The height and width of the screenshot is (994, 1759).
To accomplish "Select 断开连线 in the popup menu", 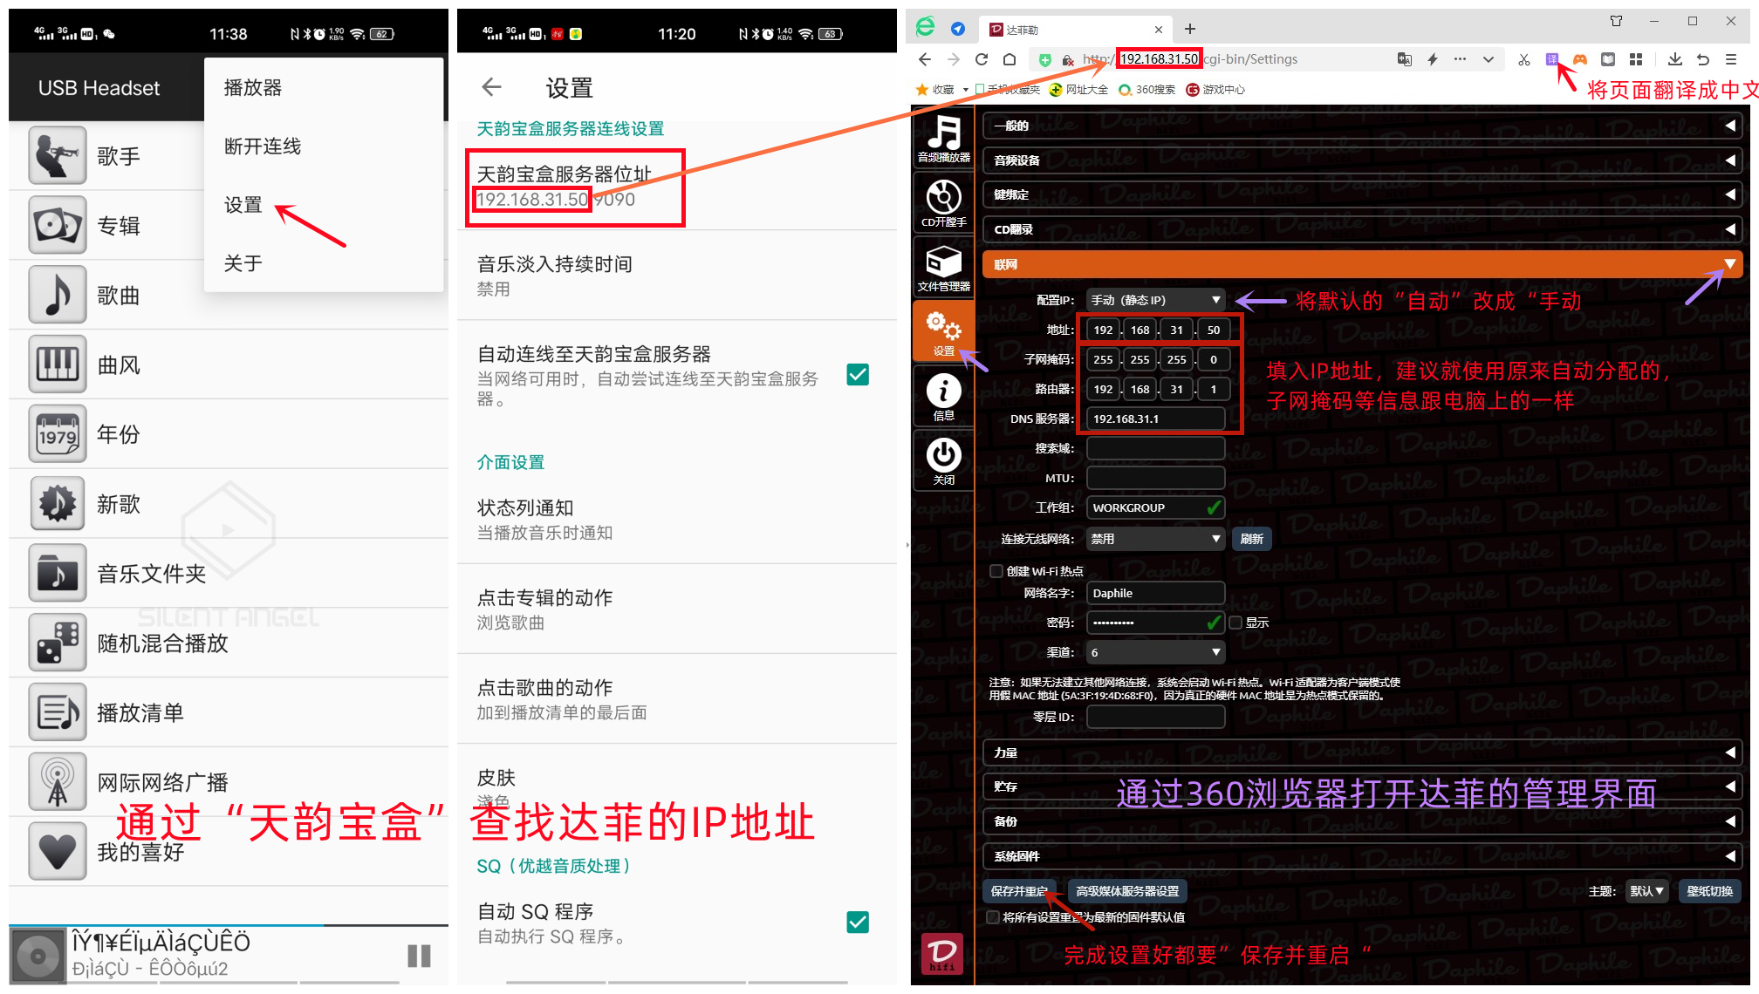I will [263, 146].
